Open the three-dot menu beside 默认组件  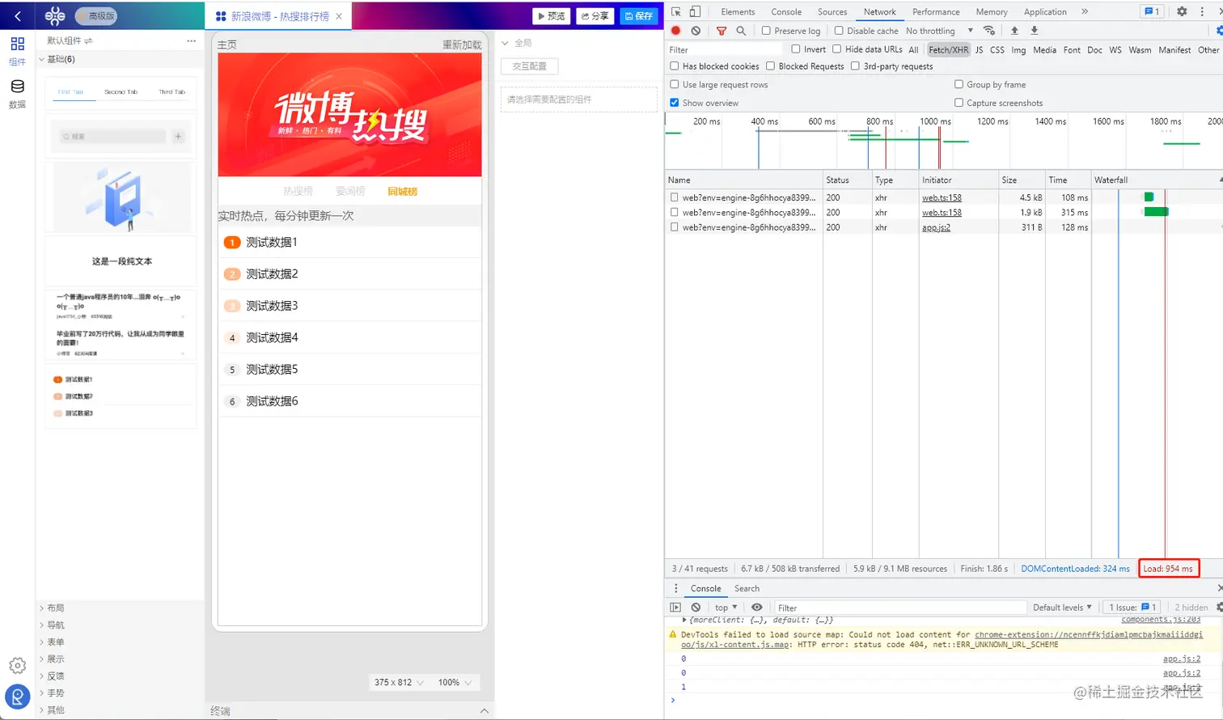coord(191,40)
